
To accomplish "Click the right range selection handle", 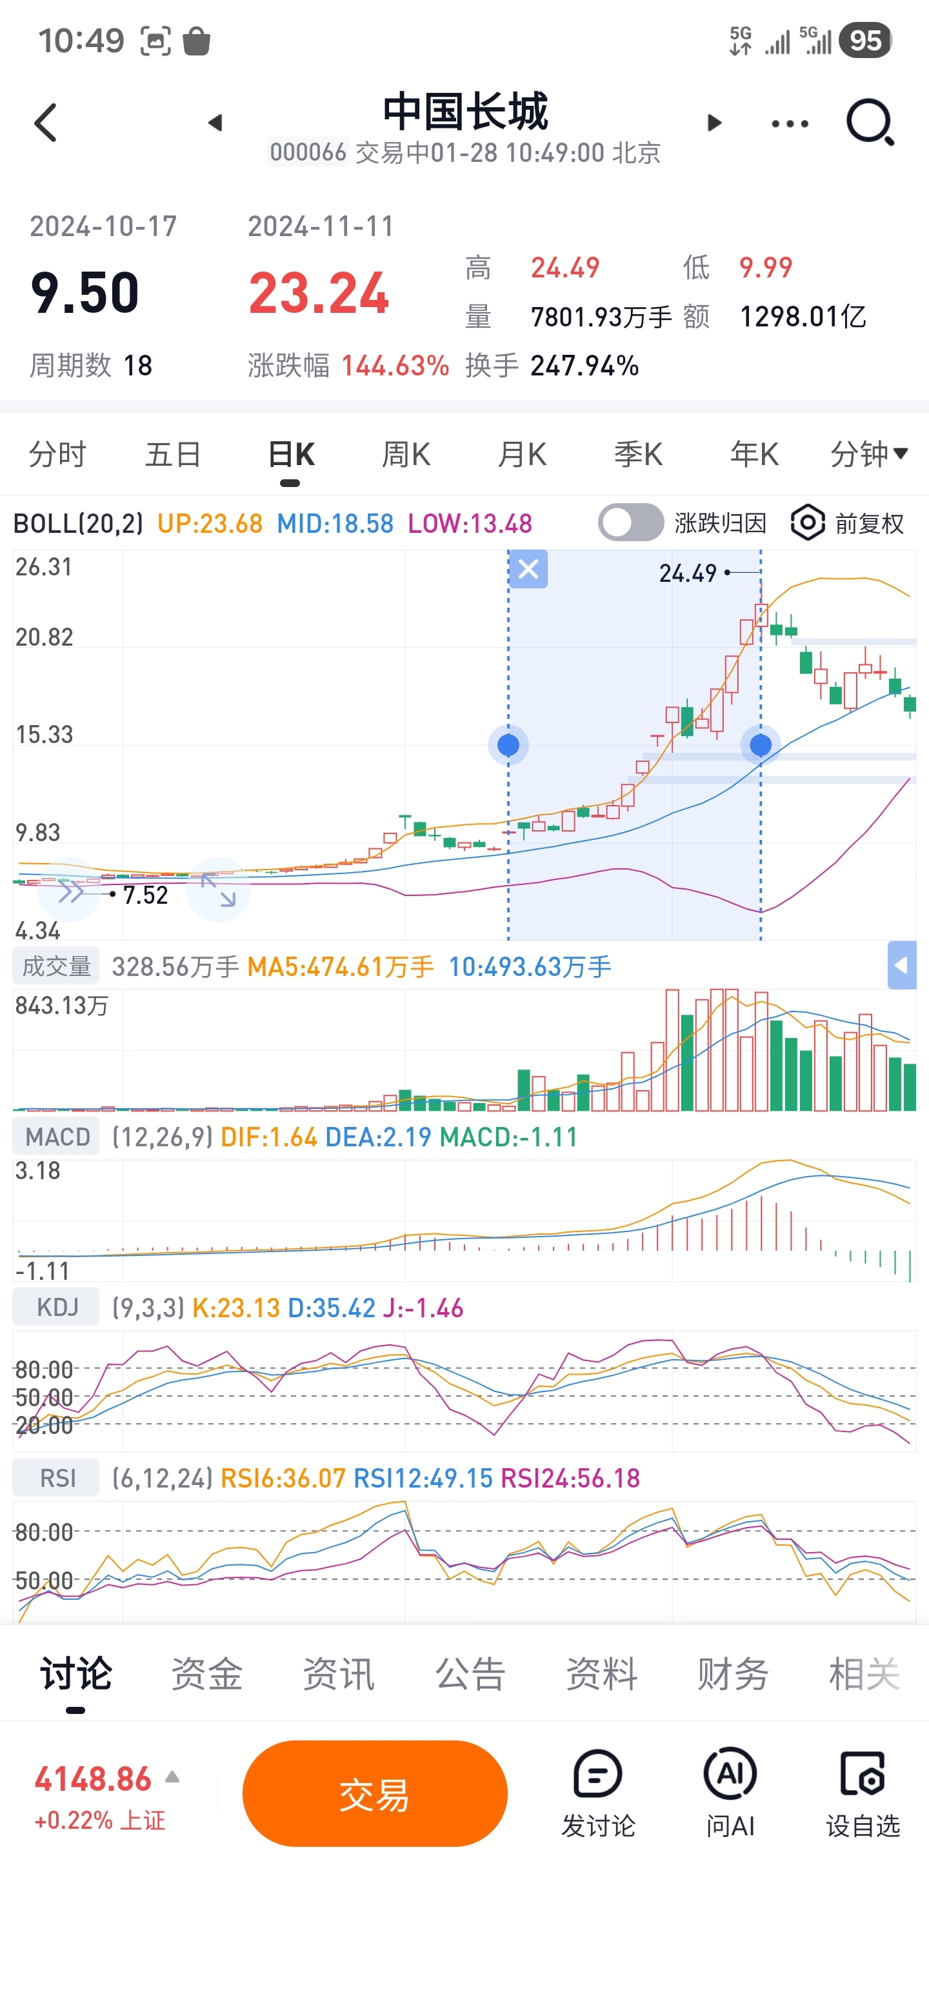I will click(761, 744).
